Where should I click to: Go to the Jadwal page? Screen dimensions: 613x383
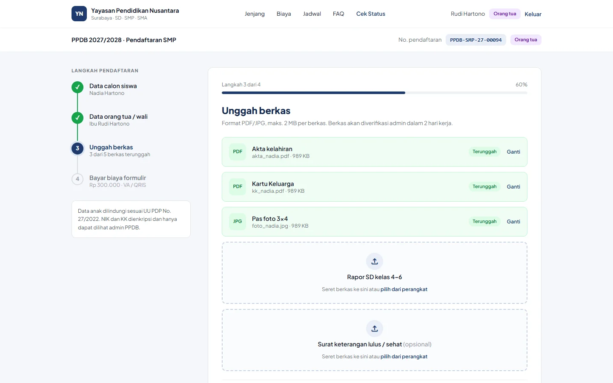coord(312,14)
